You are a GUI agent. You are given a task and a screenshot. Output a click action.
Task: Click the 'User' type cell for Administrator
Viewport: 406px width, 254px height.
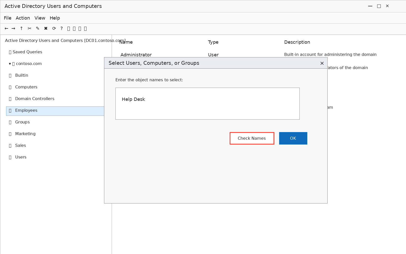213,55
